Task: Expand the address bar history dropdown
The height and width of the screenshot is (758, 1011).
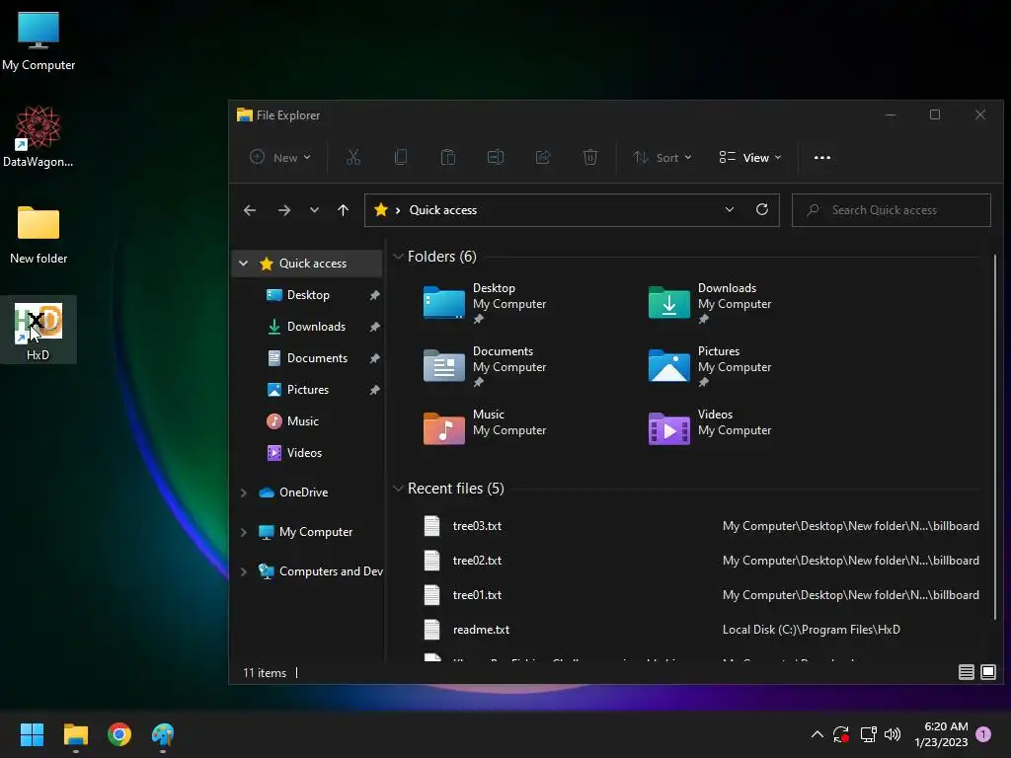Action: pos(730,209)
